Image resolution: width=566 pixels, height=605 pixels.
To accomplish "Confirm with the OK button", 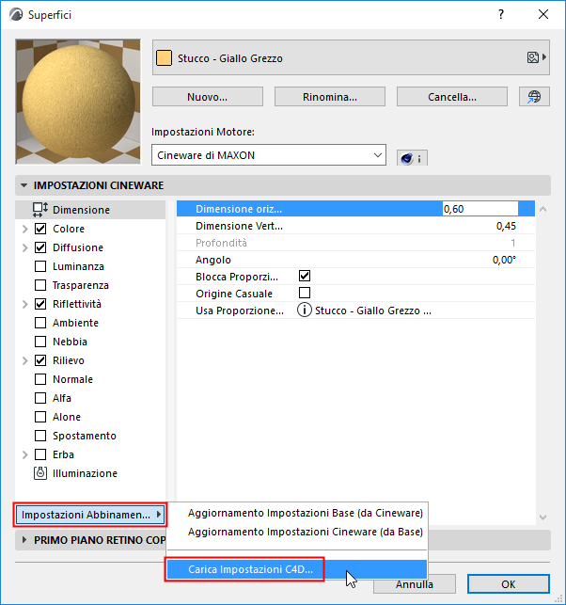I will coord(508,584).
